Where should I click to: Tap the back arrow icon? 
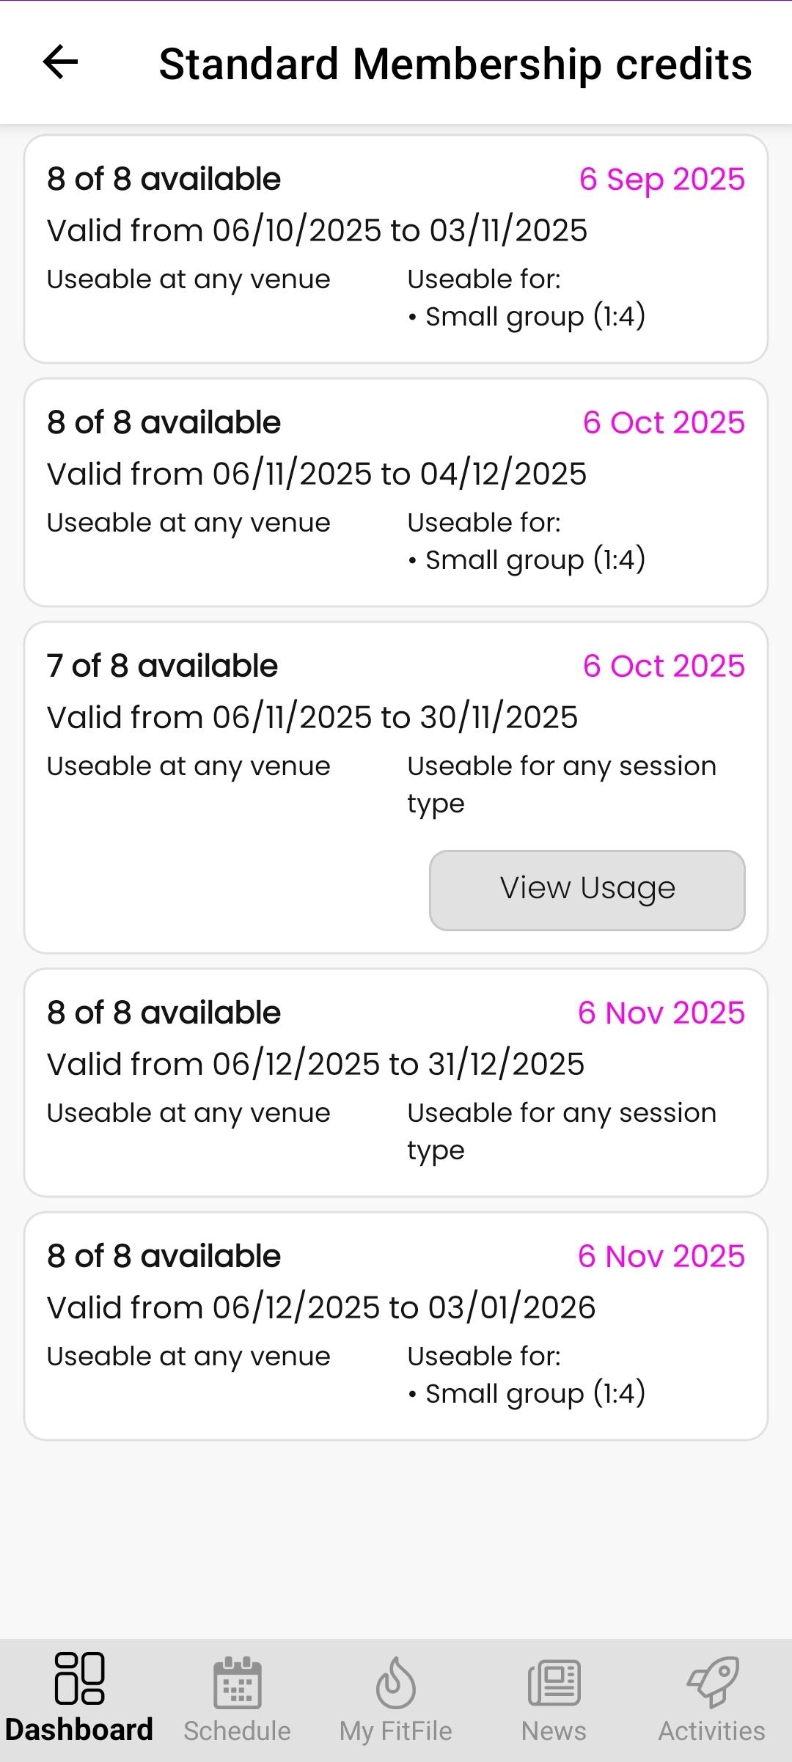pyautogui.click(x=60, y=62)
